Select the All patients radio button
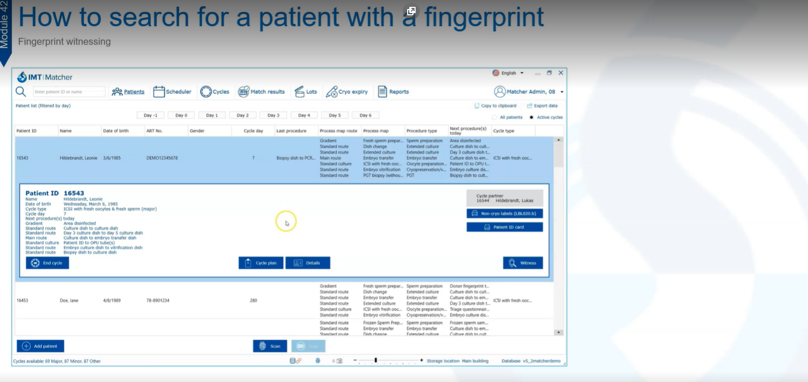 pos(495,117)
